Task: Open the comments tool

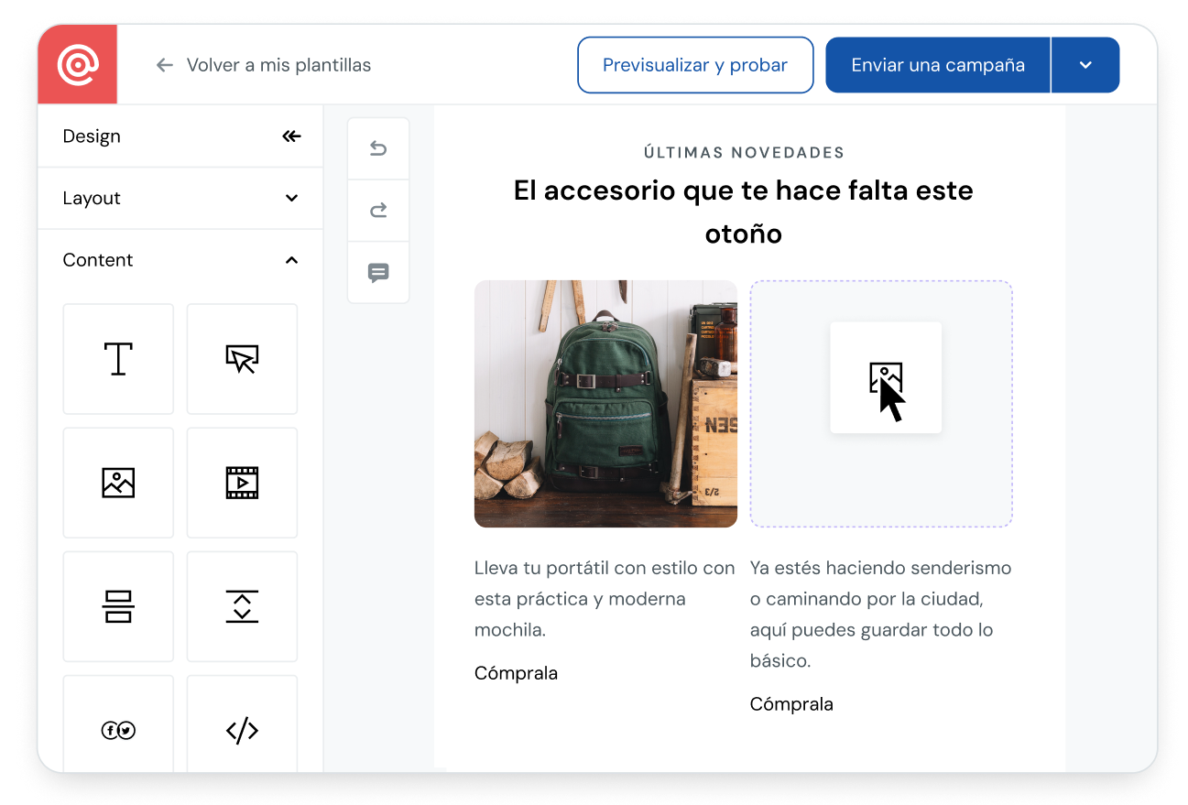Action: (x=378, y=273)
